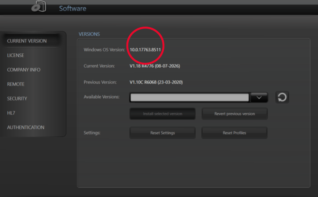Click the Reset Settings button

click(x=162, y=133)
